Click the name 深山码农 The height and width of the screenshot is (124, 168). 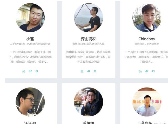[88, 39]
